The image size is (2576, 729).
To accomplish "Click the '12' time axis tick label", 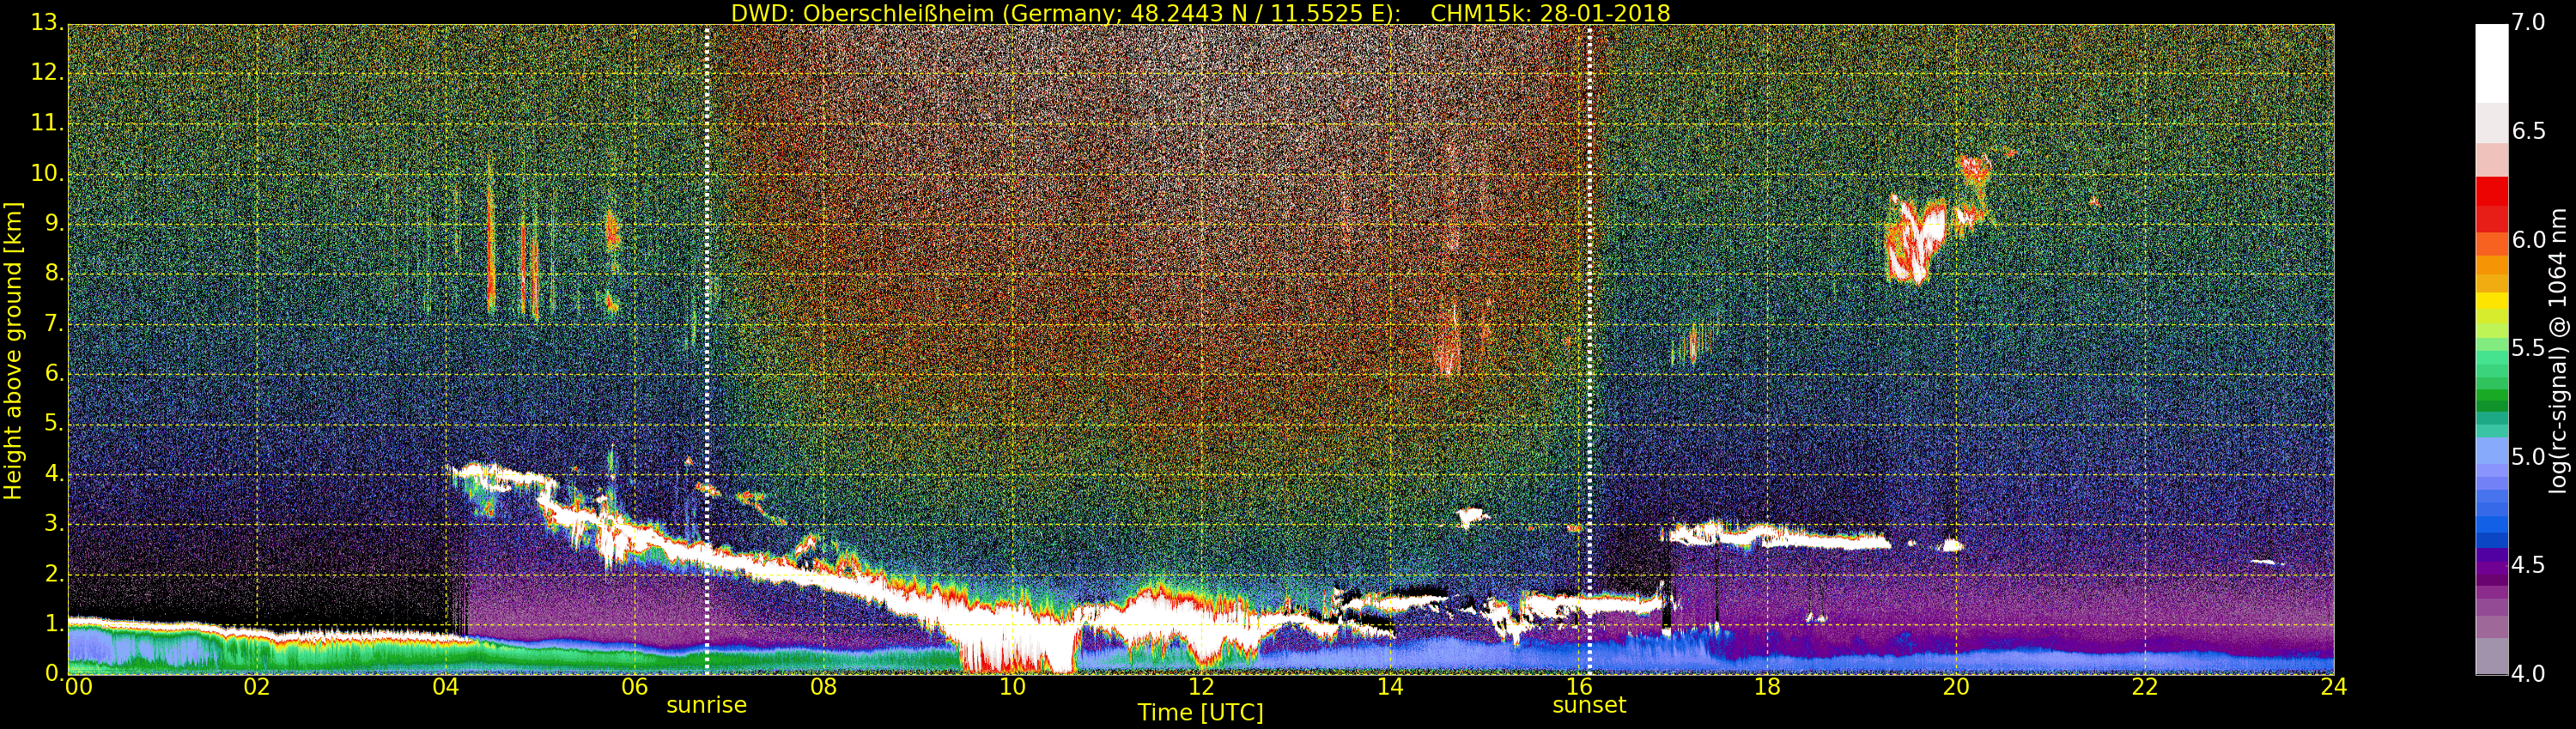I will click(1201, 687).
